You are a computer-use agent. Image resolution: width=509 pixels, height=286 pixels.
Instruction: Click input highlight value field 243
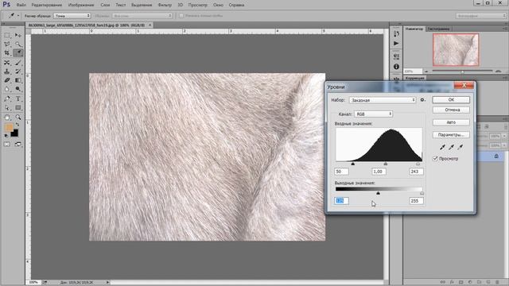pyautogui.click(x=416, y=172)
